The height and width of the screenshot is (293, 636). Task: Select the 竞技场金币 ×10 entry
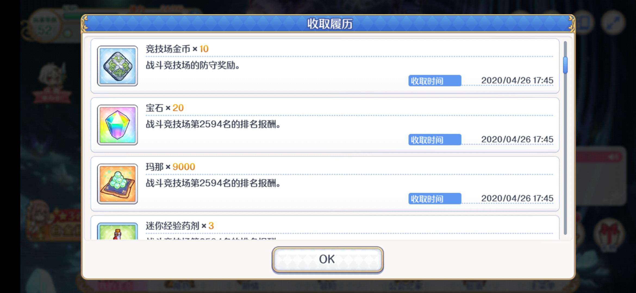(x=325, y=66)
